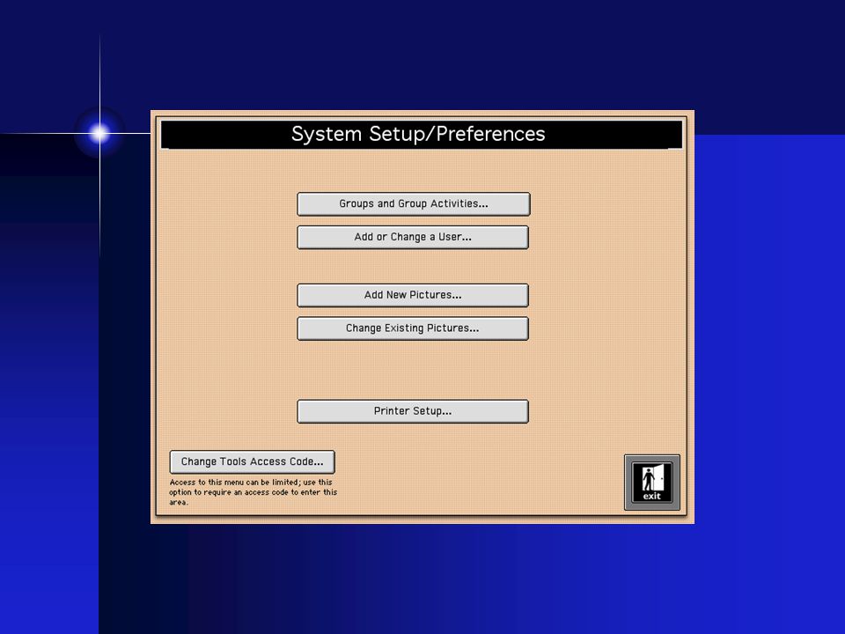This screenshot has height=634, width=845.
Task: Click Add or Change a User button
Action: pyautogui.click(x=413, y=237)
